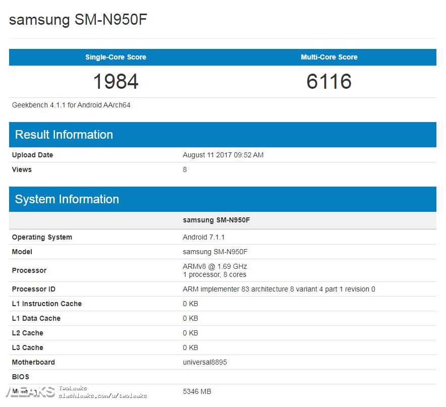Click the page title samsung SM-N950F
Image resolution: width=446 pixels, height=407 pixels.
click(x=78, y=20)
